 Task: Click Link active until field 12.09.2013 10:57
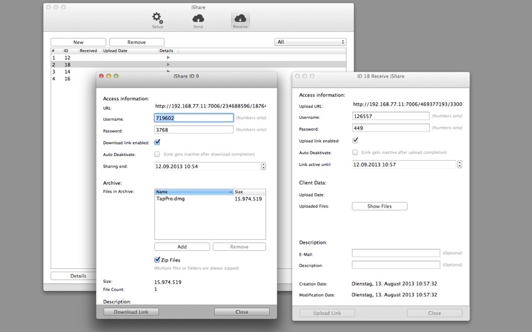tap(404, 165)
